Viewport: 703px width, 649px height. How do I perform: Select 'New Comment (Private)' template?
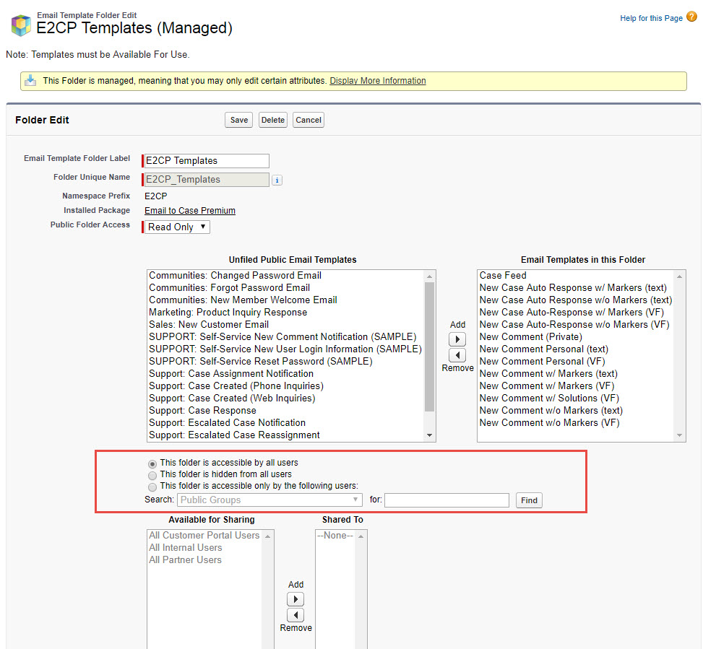point(531,337)
